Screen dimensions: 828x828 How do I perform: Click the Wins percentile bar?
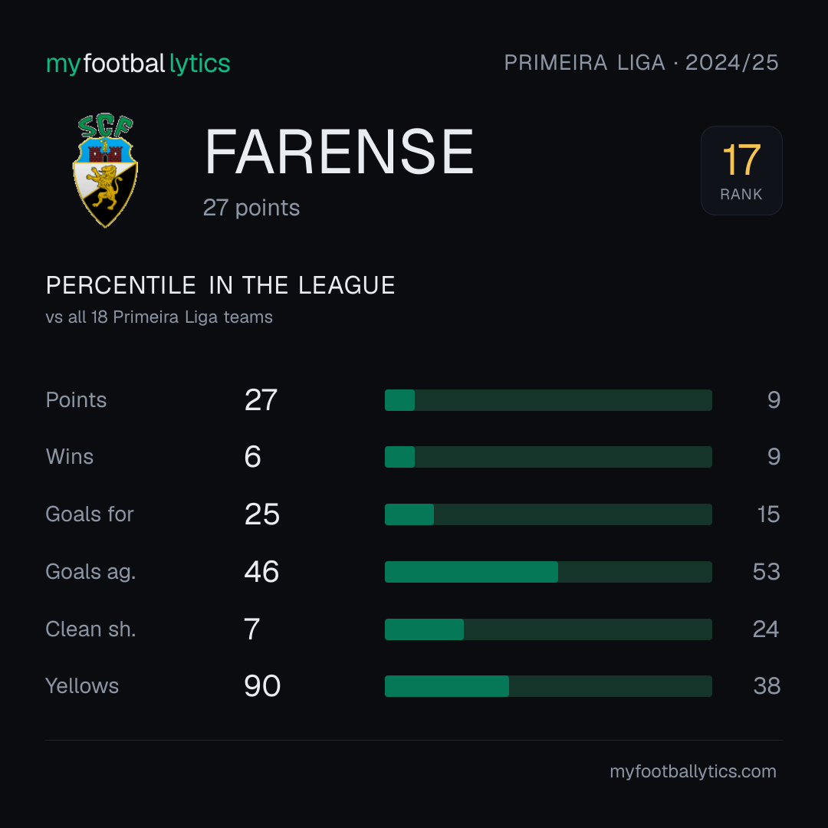pos(548,457)
